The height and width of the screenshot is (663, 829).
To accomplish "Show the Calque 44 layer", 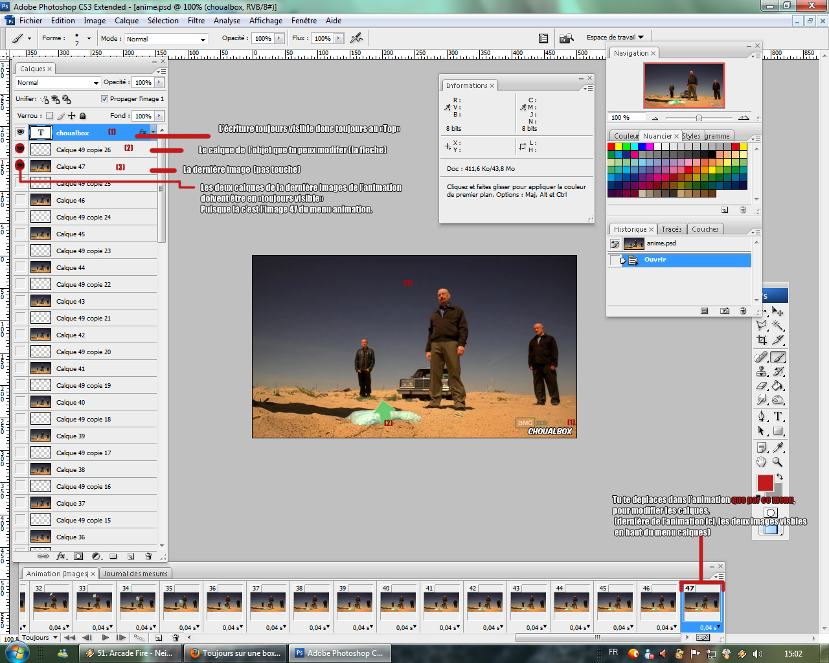I will 21,267.
